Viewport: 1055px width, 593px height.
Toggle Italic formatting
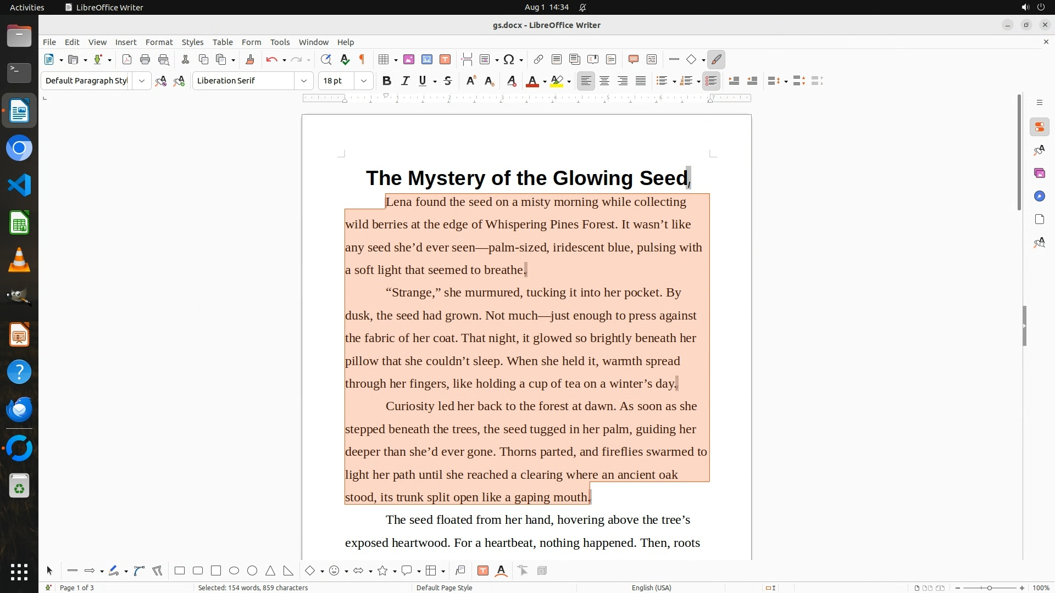tap(406, 81)
